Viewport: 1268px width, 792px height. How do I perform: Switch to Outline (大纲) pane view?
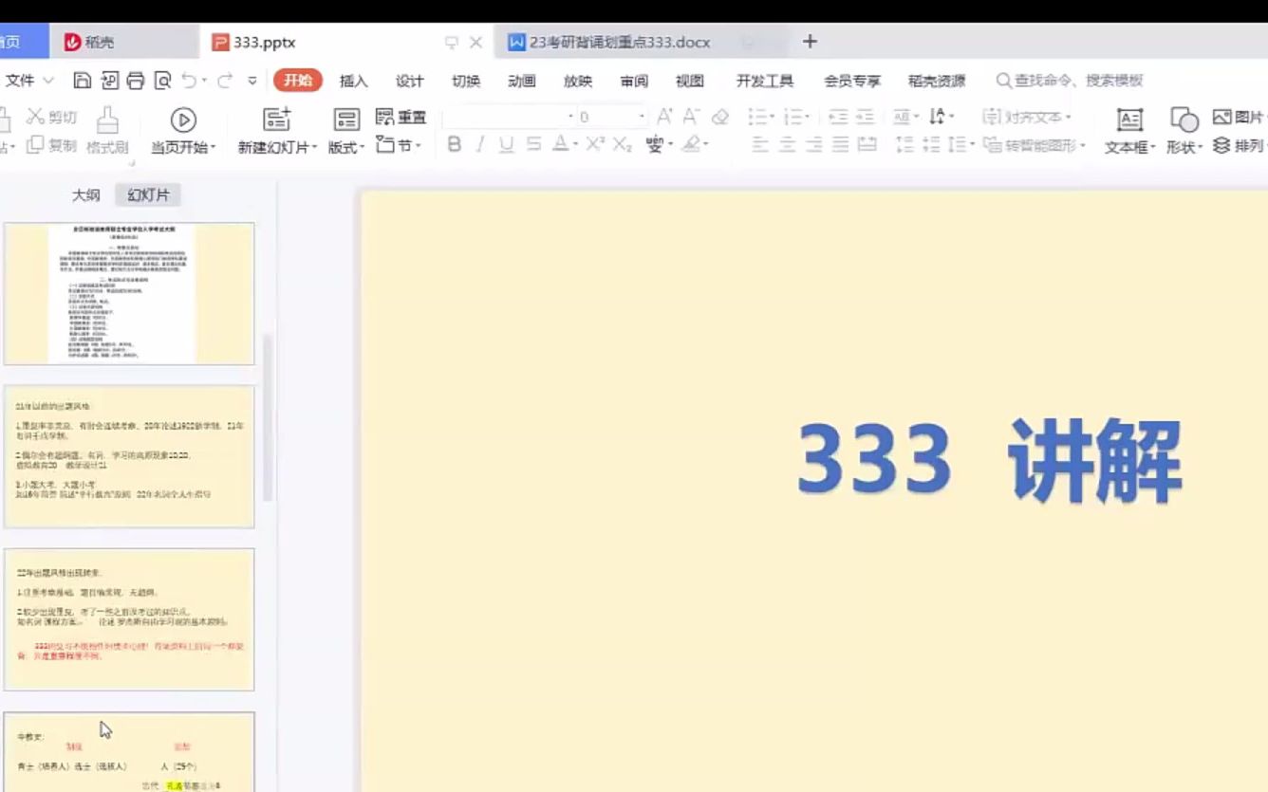click(86, 195)
